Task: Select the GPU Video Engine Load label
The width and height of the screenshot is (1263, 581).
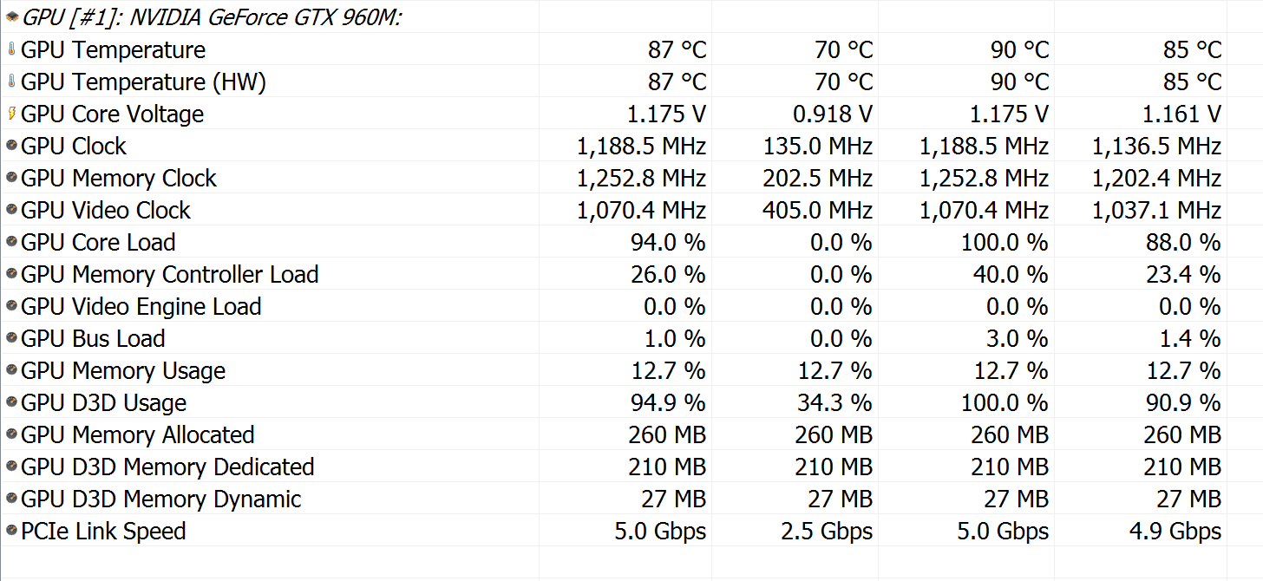Action: click(x=141, y=307)
